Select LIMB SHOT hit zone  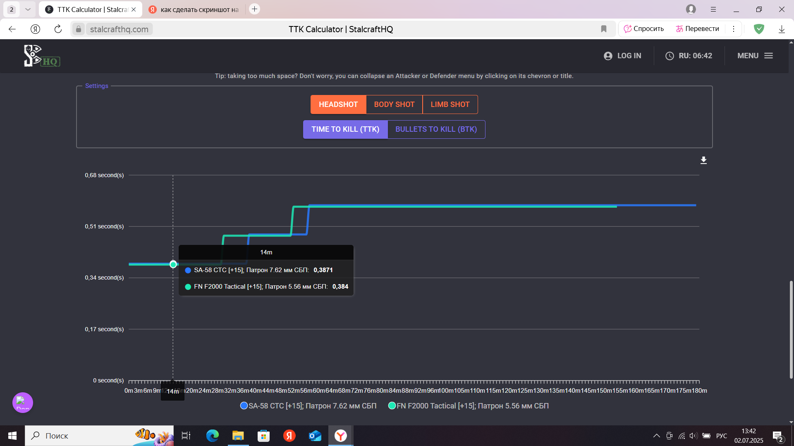(450, 104)
